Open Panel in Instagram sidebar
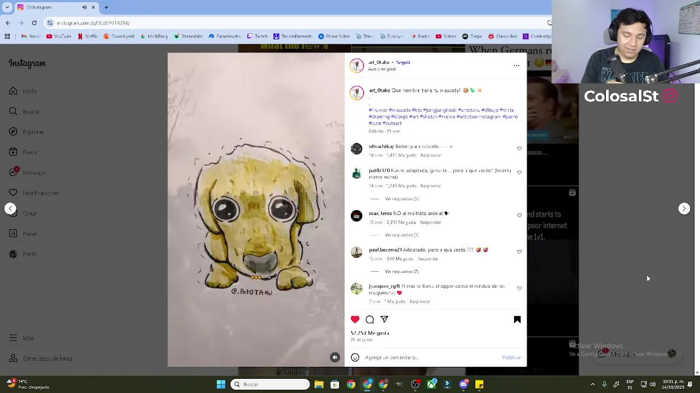700x393 pixels. point(23,234)
